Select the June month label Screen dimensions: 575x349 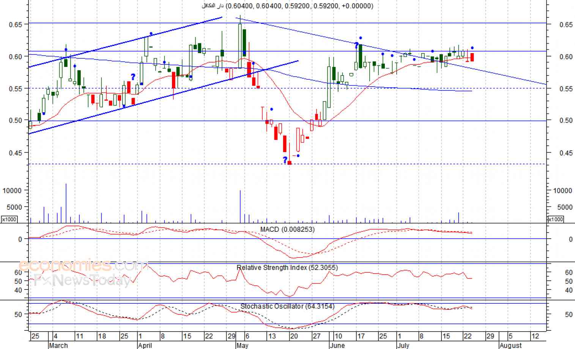tap(337, 346)
